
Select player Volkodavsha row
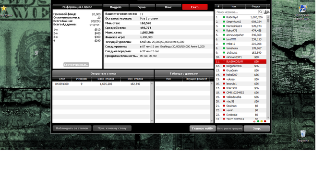click(240, 97)
